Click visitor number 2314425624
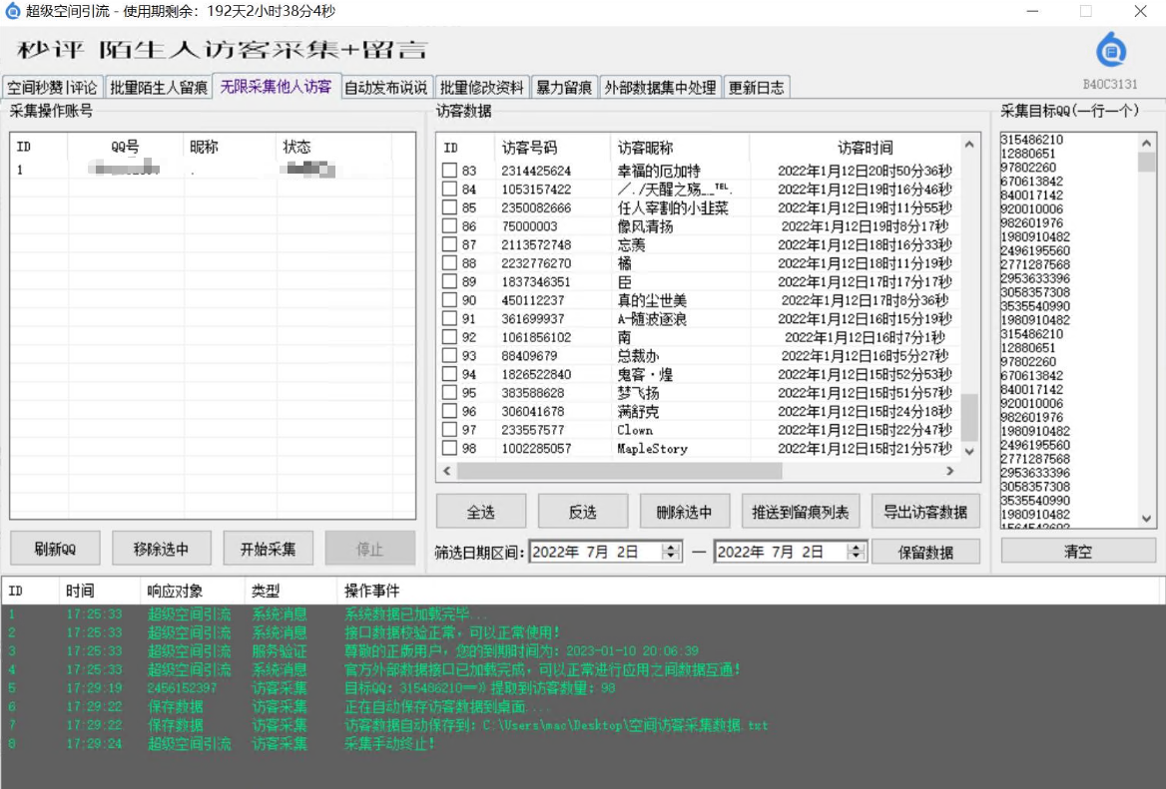This screenshot has width=1166, height=789. (536, 171)
